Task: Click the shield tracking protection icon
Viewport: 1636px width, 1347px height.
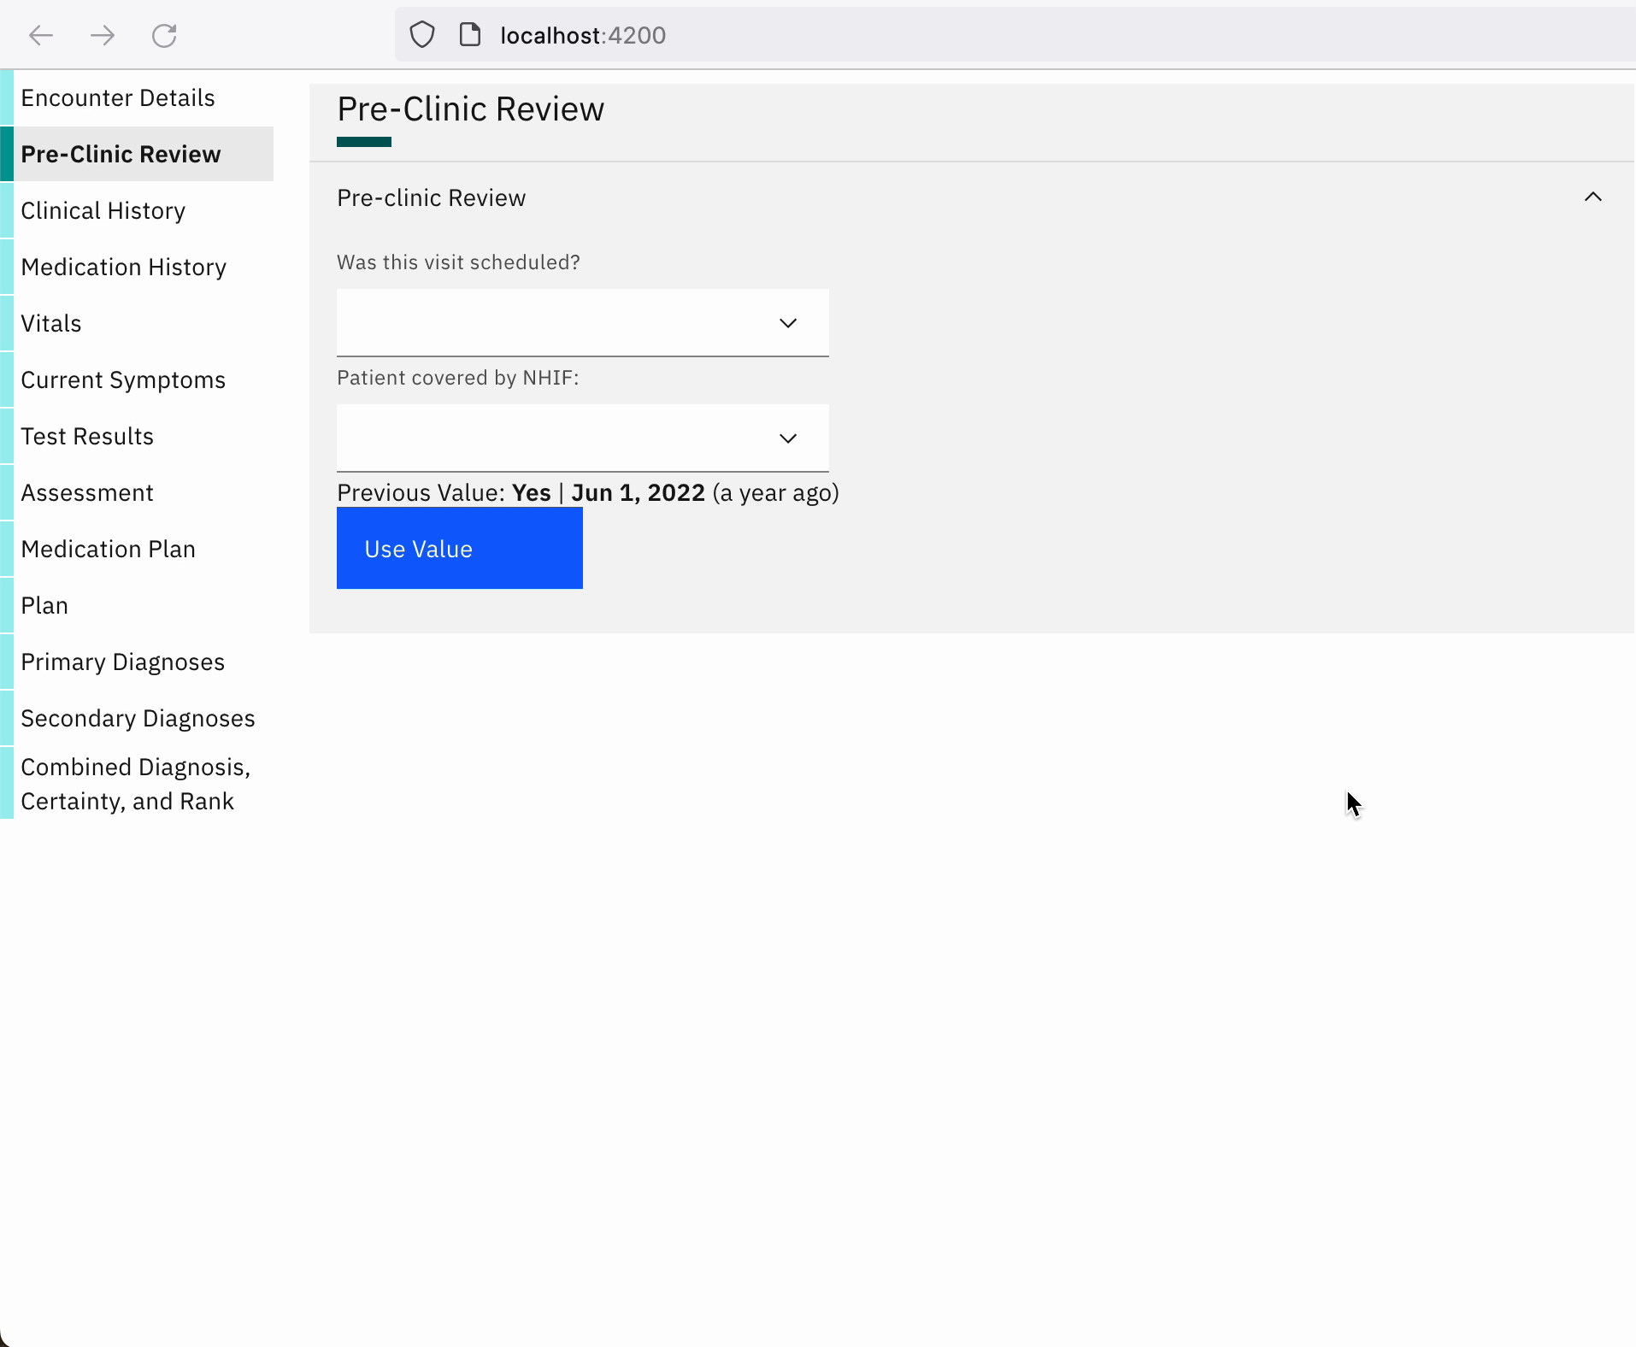Action: pyautogui.click(x=422, y=35)
